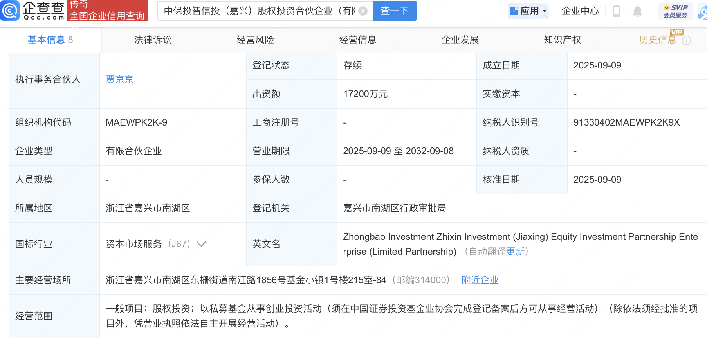Viewport: 707px width, 338px height.
Task: Open partner 贾京京's profile link
Action: coord(119,79)
